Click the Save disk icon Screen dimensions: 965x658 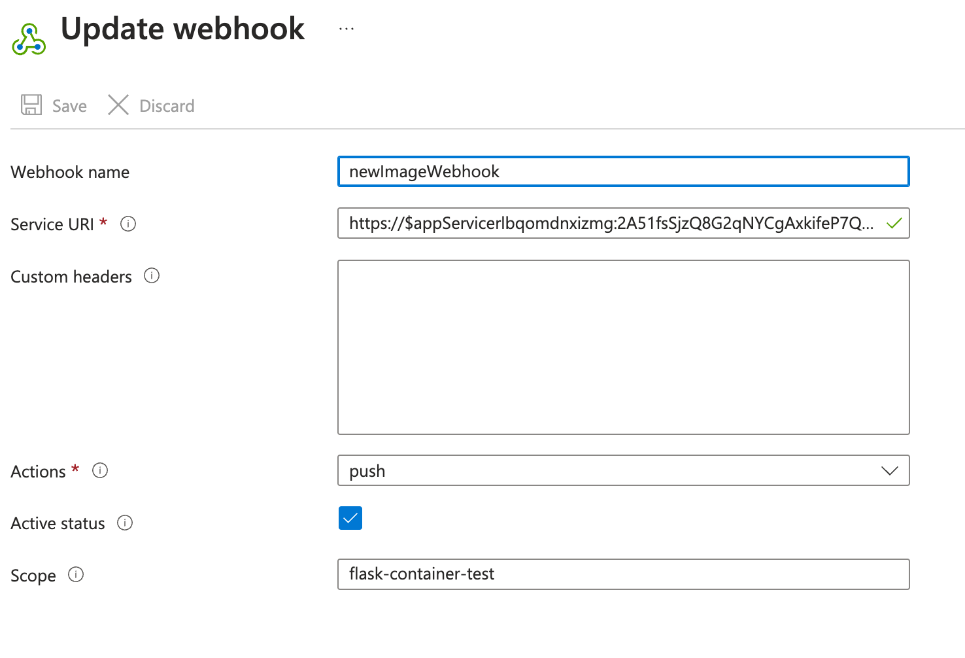pos(30,105)
